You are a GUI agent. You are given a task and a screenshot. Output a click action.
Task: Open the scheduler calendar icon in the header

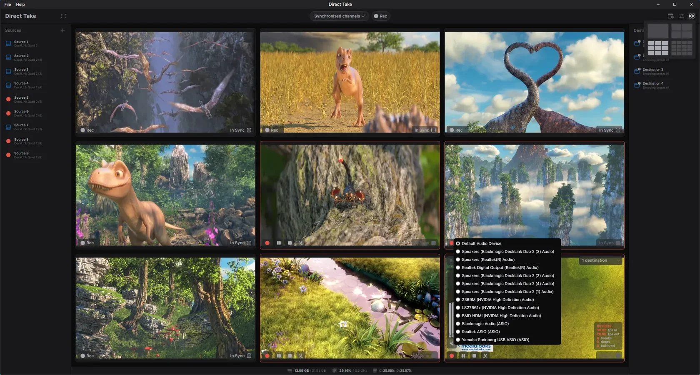[670, 16]
